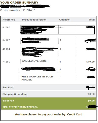Screen dimensions: 98x123
Task: Click the Shipping & handling $0.00 amount
Action: point(91,94)
